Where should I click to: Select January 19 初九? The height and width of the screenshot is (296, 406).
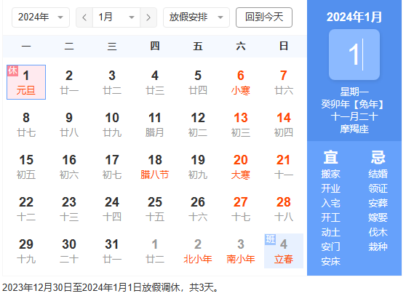(x=198, y=167)
